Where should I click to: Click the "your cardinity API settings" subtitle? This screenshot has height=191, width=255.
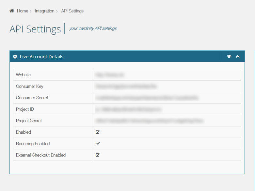[x=93, y=29]
